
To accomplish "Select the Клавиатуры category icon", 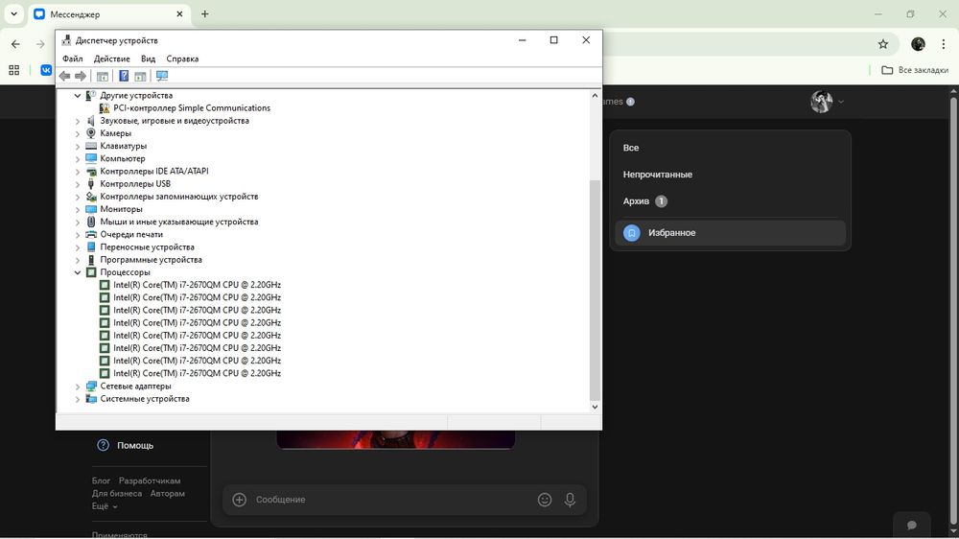I will 91,146.
